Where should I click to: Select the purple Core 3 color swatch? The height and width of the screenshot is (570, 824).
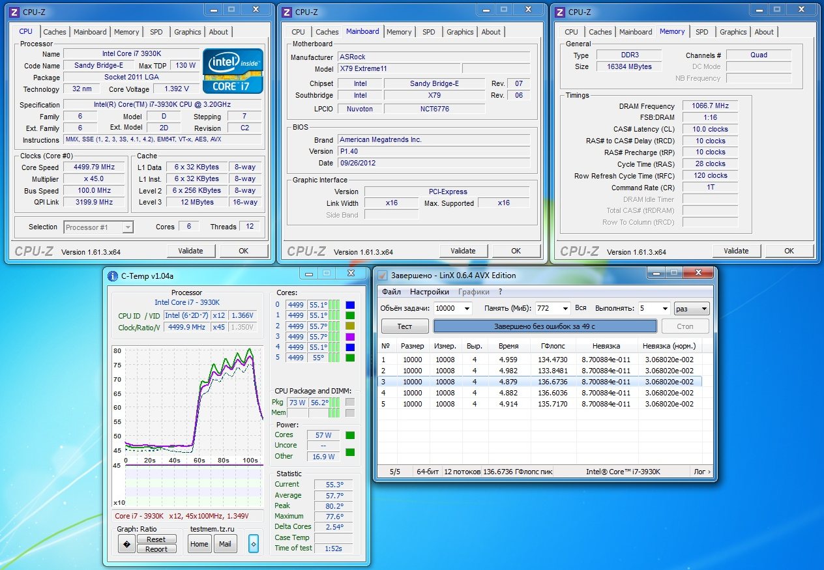click(x=350, y=337)
